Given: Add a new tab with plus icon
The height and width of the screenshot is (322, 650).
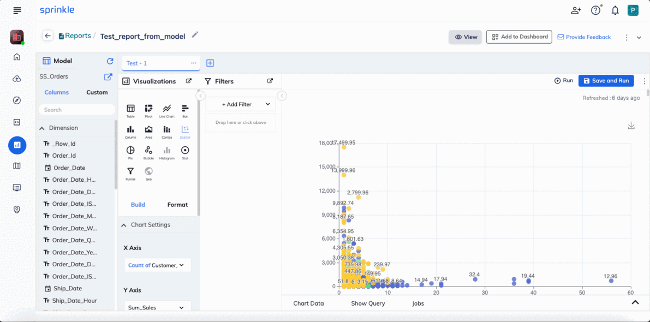Looking at the screenshot, I should click(x=210, y=63).
